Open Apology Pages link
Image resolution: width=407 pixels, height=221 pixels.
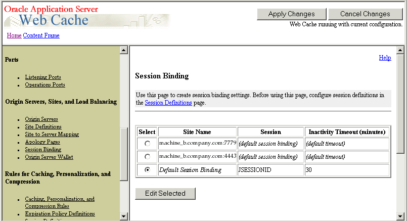coord(42,142)
